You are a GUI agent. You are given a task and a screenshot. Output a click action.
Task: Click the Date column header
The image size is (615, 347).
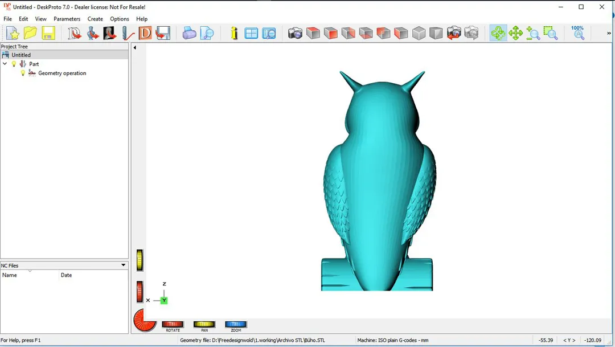pos(66,275)
